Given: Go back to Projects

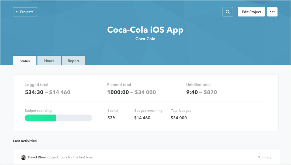Looking at the screenshot, I should [x=25, y=12].
